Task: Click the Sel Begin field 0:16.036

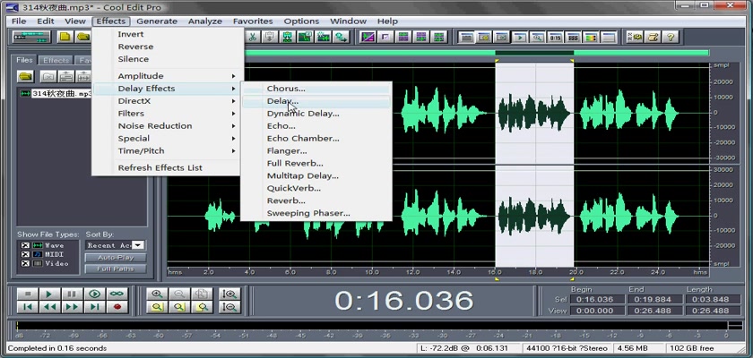Action: click(x=597, y=299)
